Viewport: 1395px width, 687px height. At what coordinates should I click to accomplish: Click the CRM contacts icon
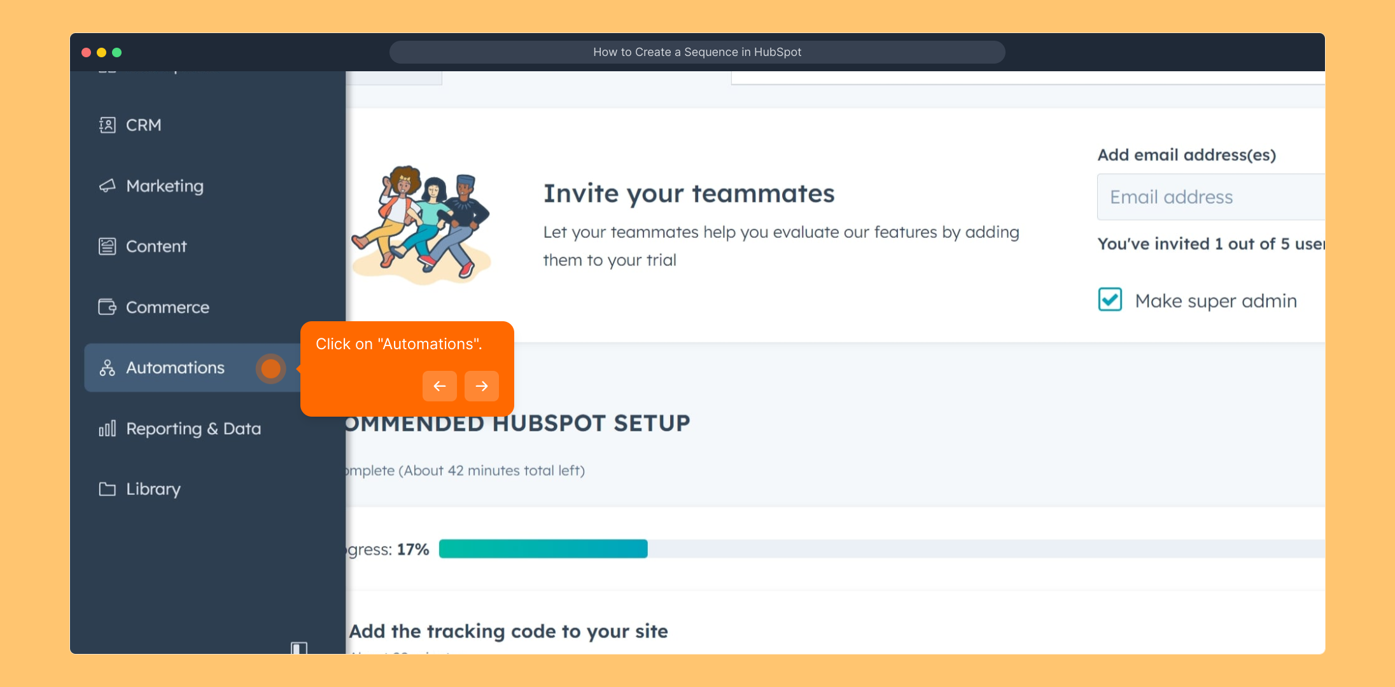click(107, 125)
